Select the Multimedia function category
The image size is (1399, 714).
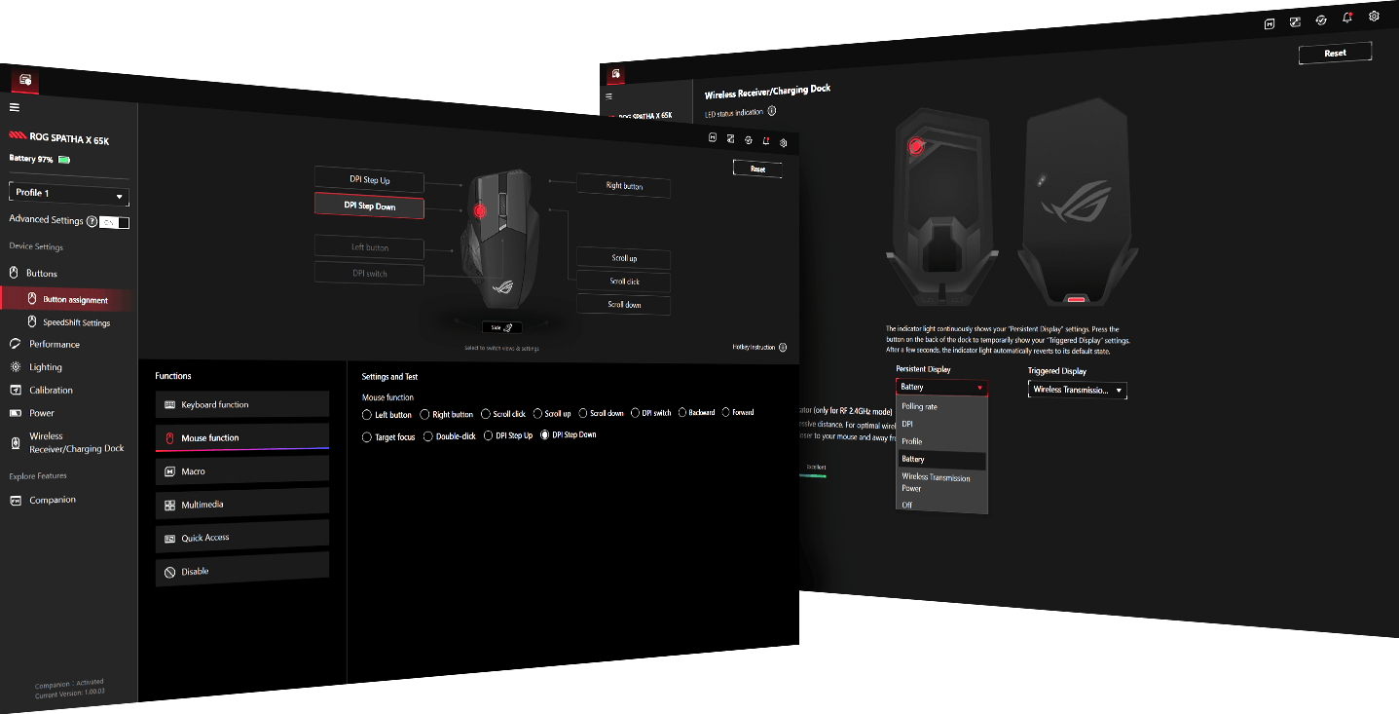pos(242,504)
